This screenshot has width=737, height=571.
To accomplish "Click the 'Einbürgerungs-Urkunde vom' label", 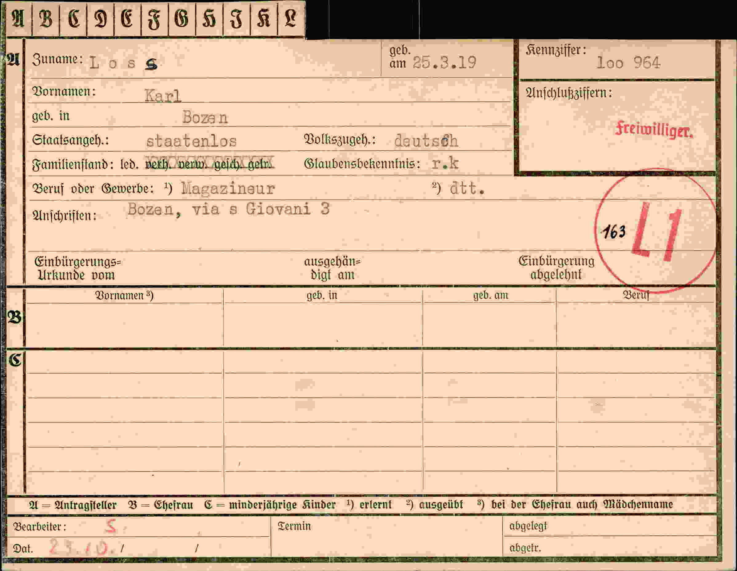I will click(x=78, y=268).
